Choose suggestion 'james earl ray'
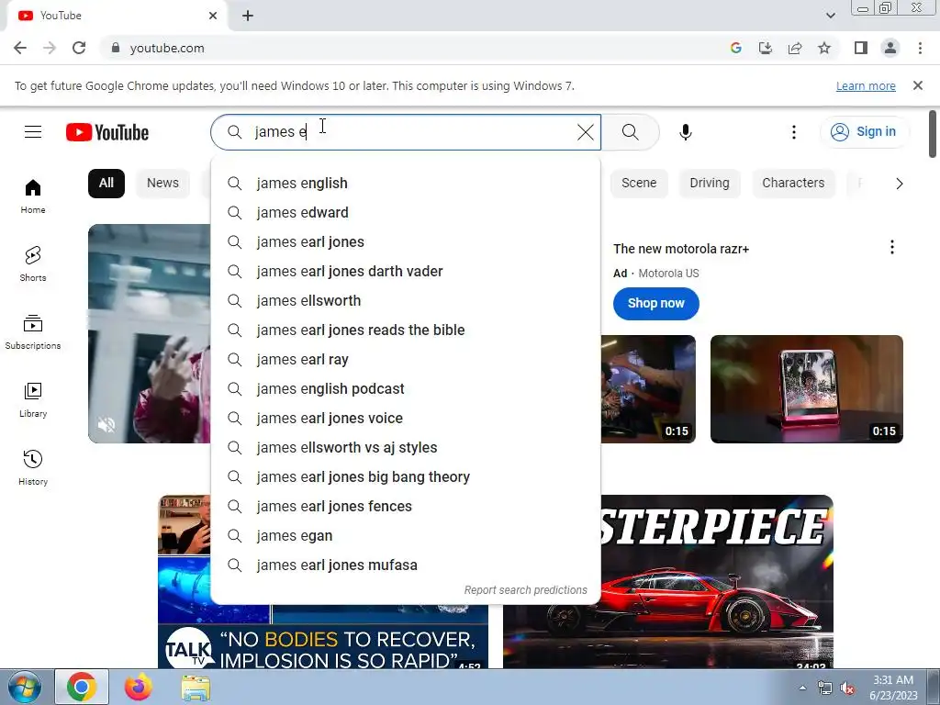Screen dimensions: 940x705 [x=406, y=359]
